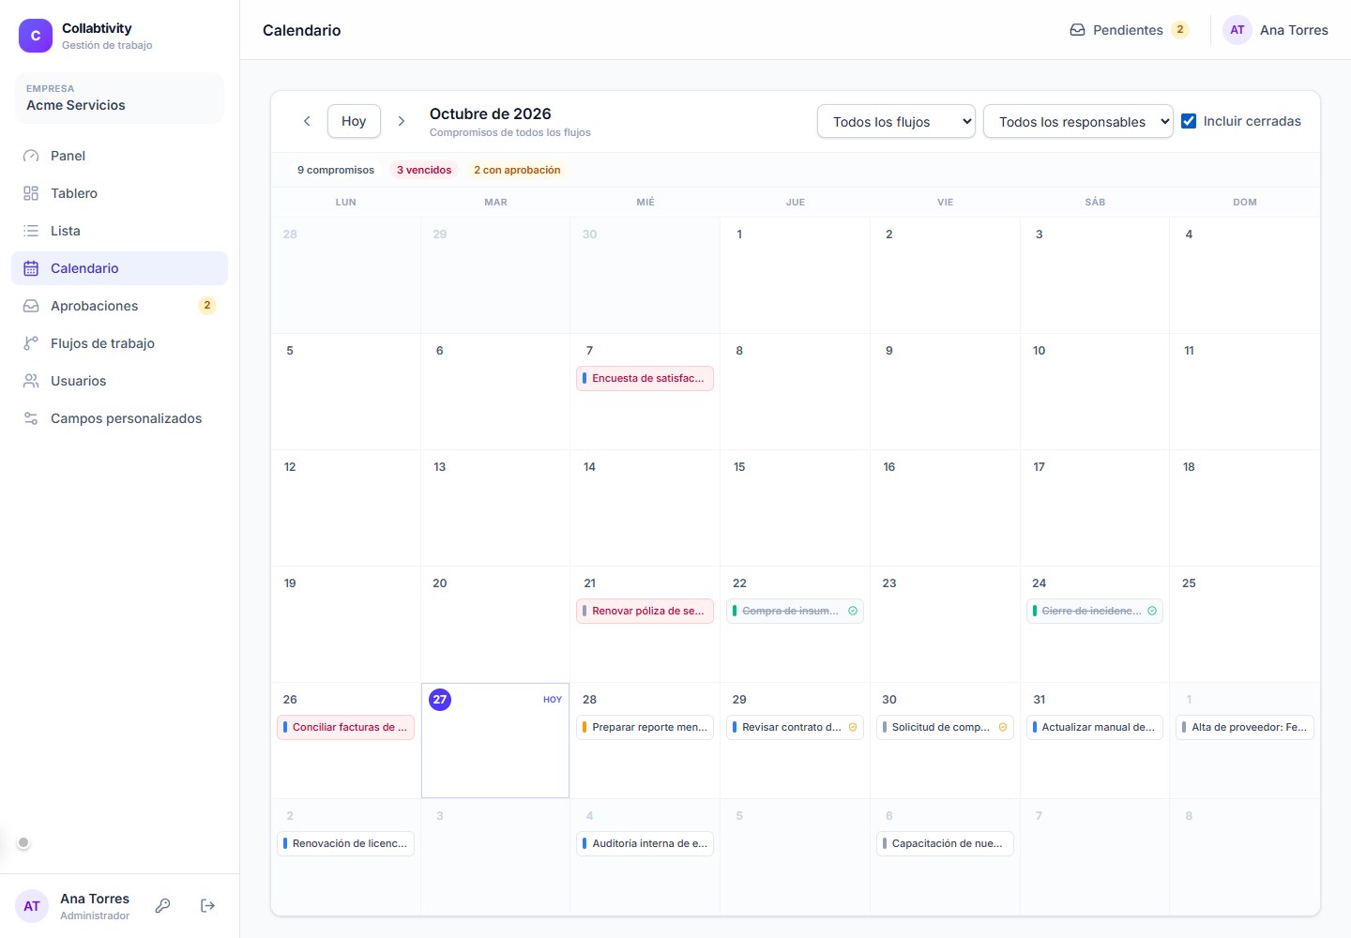The height and width of the screenshot is (938, 1351).
Task: Go to next month with right chevron
Action: pyautogui.click(x=402, y=121)
